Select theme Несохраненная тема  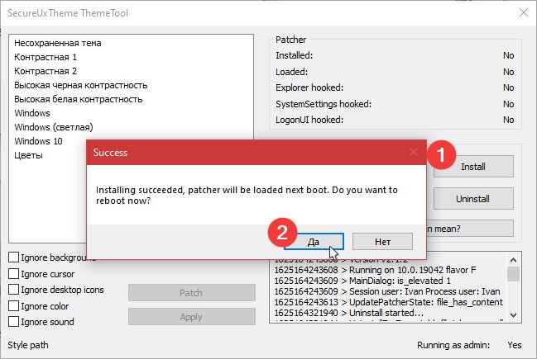58,44
